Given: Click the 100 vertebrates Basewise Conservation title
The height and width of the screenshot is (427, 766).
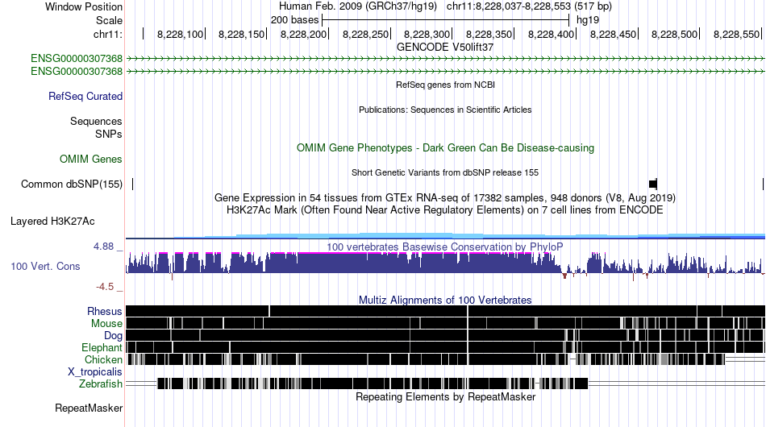Looking at the screenshot, I should [444, 247].
